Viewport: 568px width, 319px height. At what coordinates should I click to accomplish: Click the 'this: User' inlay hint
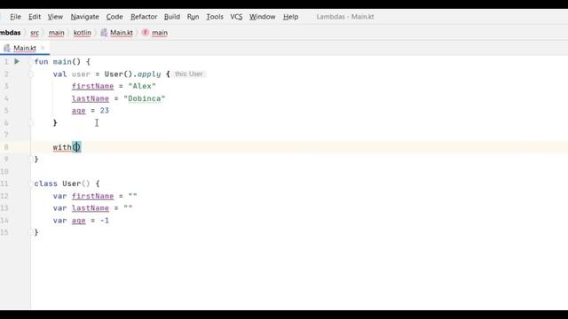[189, 74]
